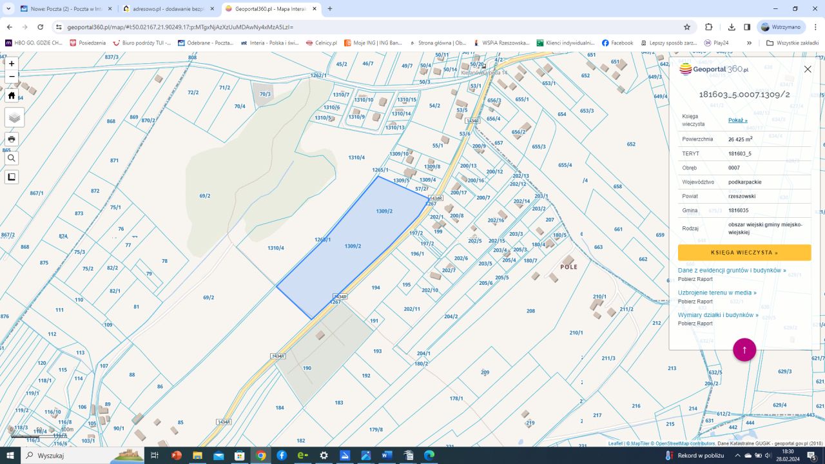This screenshot has height=464, width=825.
Task: Open the Pokaż link for księga wieczysta
Action: tap(737, 121)
